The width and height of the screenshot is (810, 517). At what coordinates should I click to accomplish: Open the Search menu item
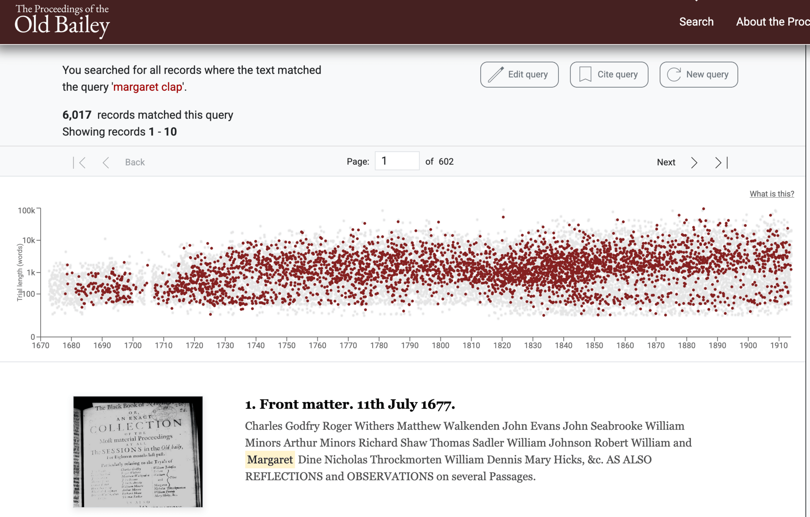696,22
